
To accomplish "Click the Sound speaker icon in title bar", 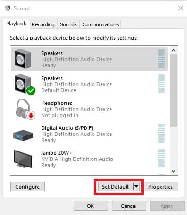I will [8, 8].
